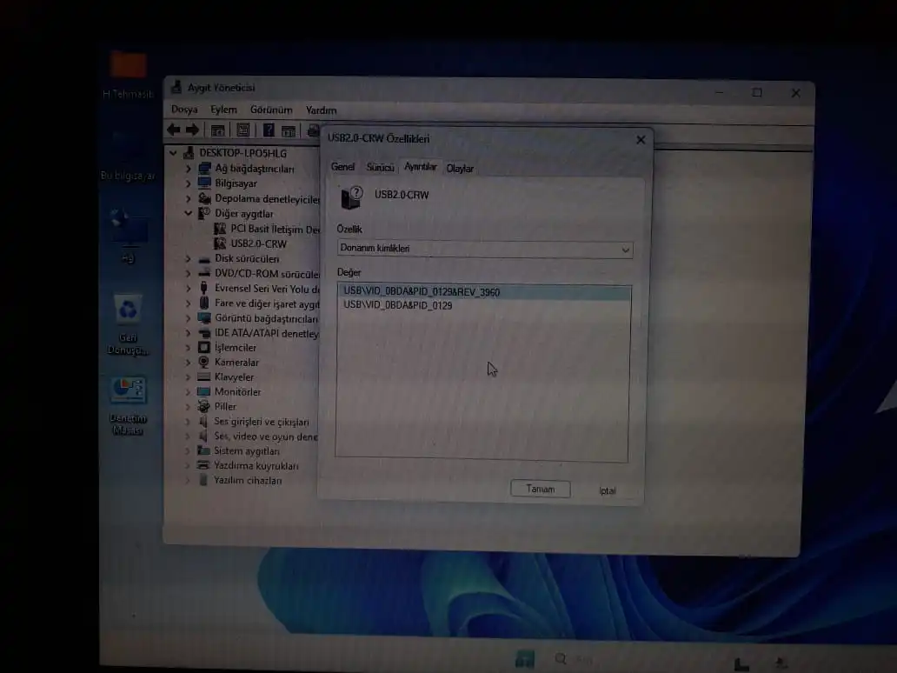Screen dimensions: 897x673
Task: Click the unknown device icon beside PCI Basit İletişim
Action: [220, 229]
